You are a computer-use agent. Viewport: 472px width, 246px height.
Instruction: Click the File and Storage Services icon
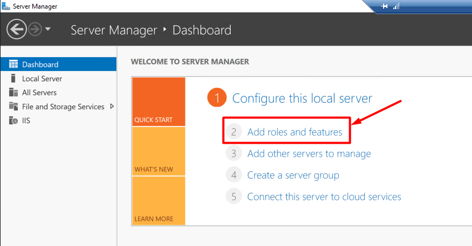tap(13, 106)
